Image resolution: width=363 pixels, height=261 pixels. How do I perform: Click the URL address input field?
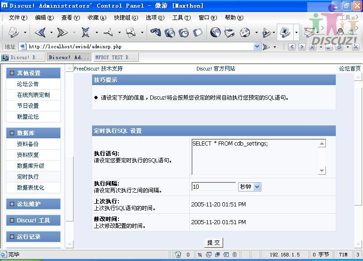coord(140,47)
